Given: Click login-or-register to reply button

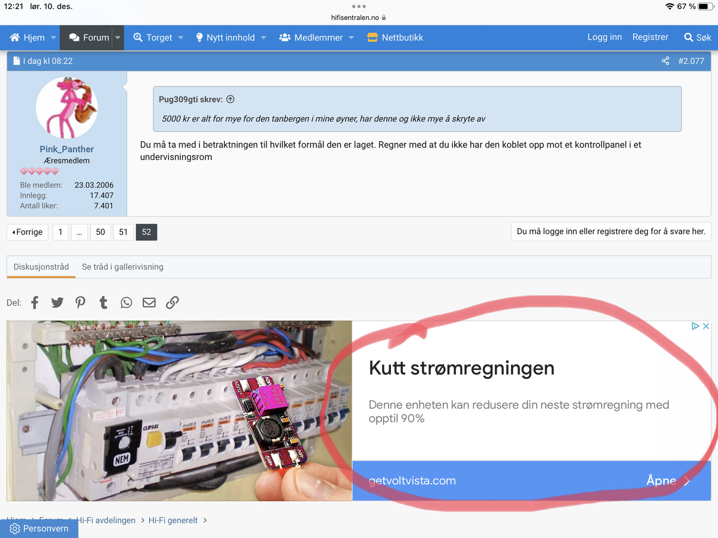Looking at the screenshot, I should pyautogui.click(x=611, y=232).
